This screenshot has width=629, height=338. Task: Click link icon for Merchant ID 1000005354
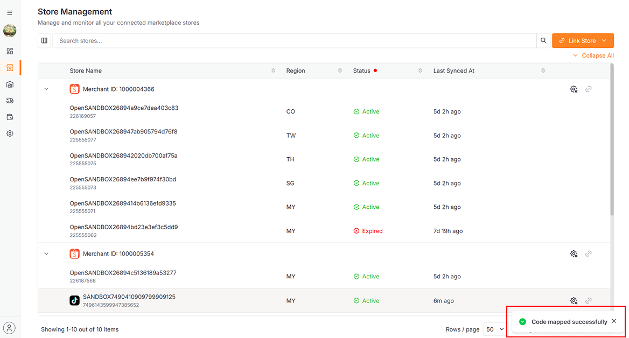(x=588, y=254)
